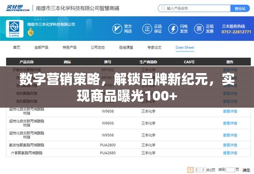Click 三本化学 in the PUA2680 row
This screenshot has width=254, height=174.
pyautogui.click(x=148, y=153)
